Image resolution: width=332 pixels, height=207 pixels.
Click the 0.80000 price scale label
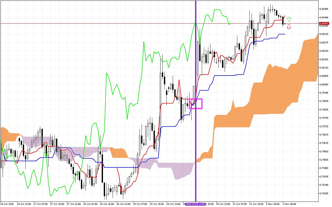324,84
